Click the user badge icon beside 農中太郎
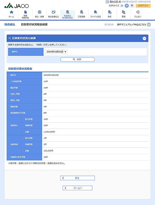This screenshot has width=155, height=205. [107, 2]
